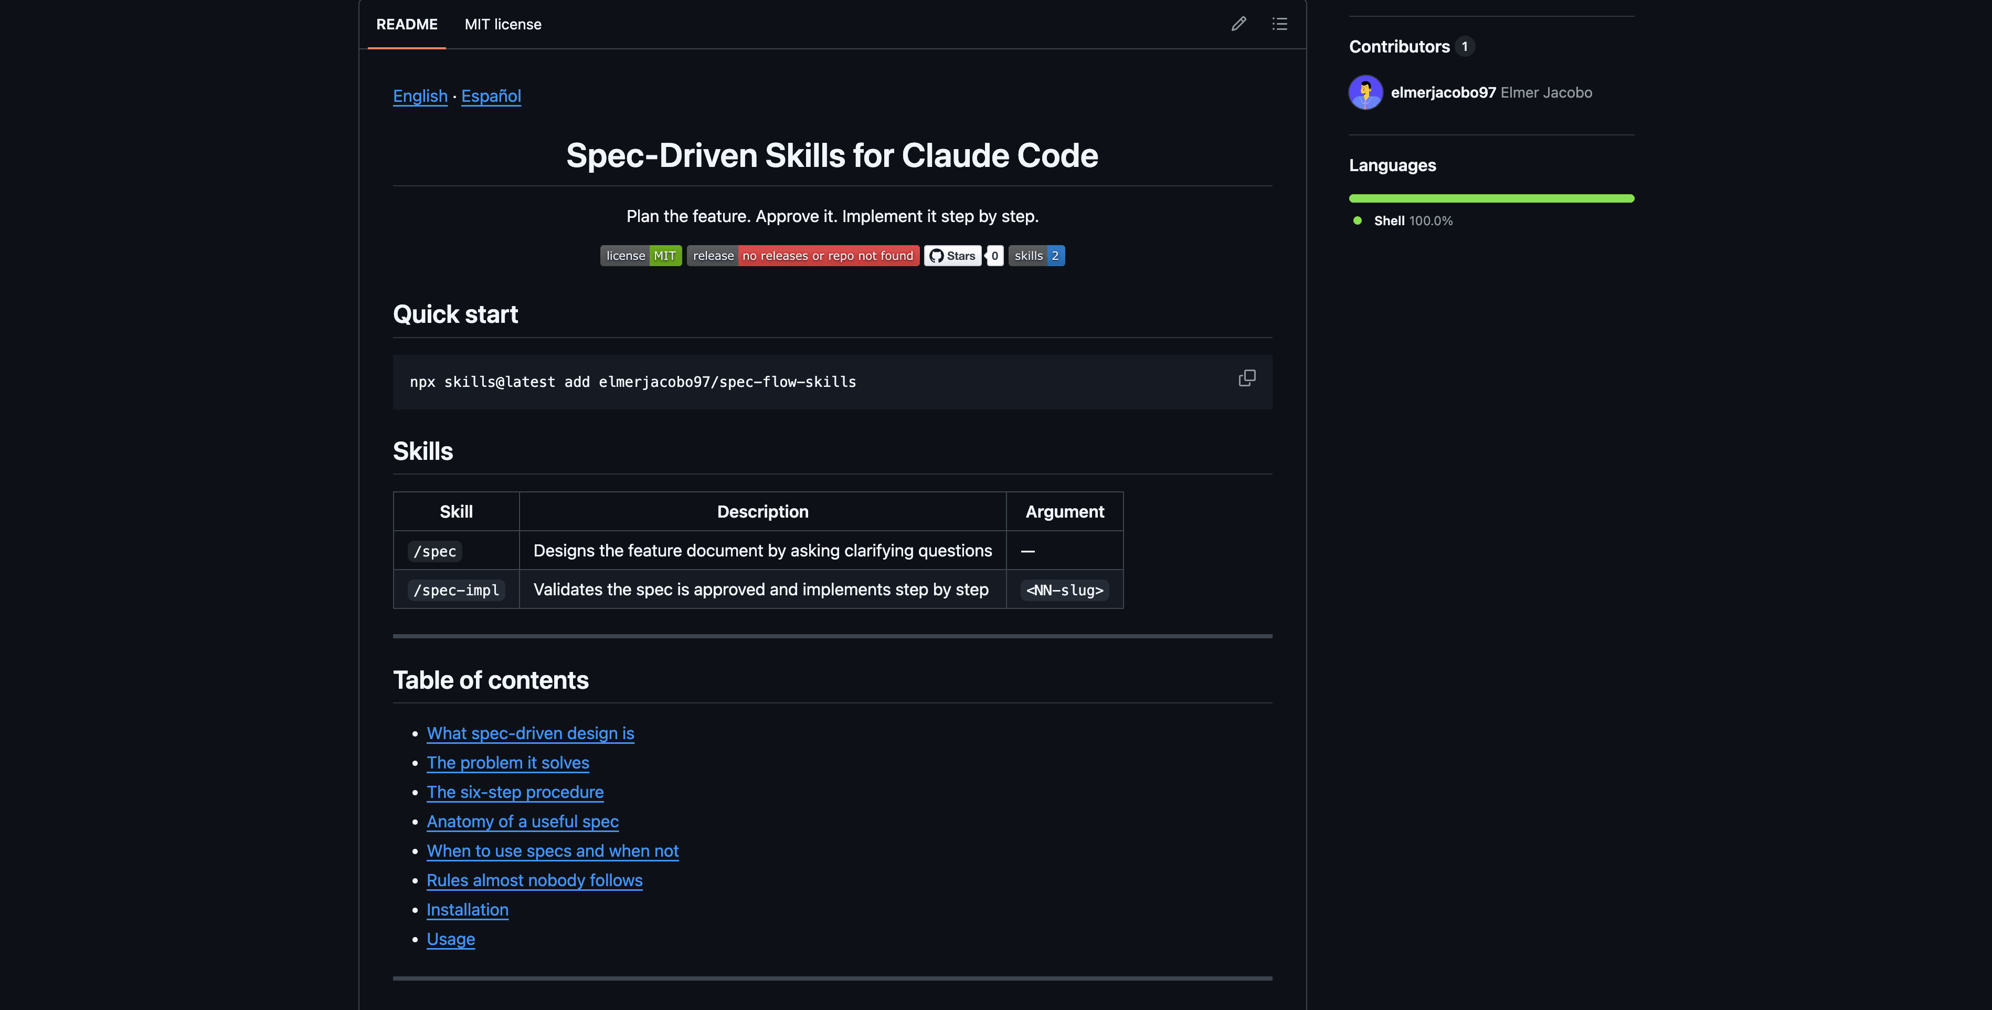The width and height of the screenshot is (1992, 1010).
Task: Click the npx skills@latest command text
Action: point(632,382)
